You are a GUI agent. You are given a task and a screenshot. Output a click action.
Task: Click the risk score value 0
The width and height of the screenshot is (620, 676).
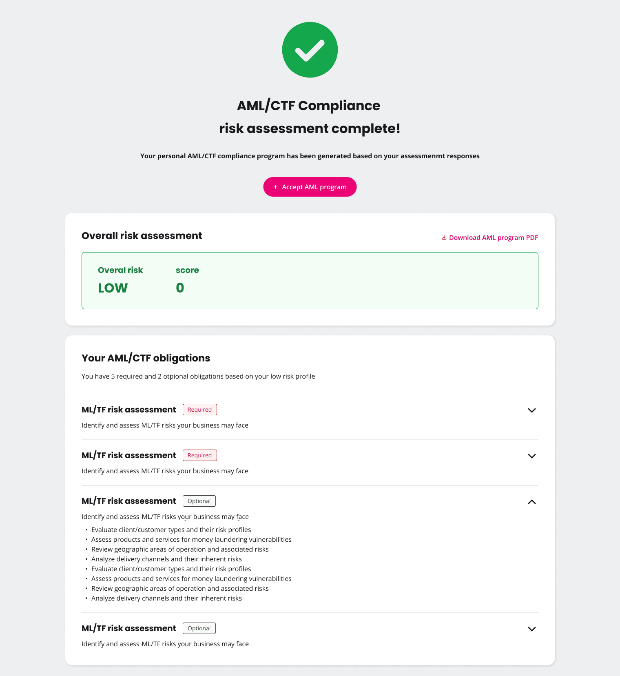pyautogui.click(x=180, y=288)
